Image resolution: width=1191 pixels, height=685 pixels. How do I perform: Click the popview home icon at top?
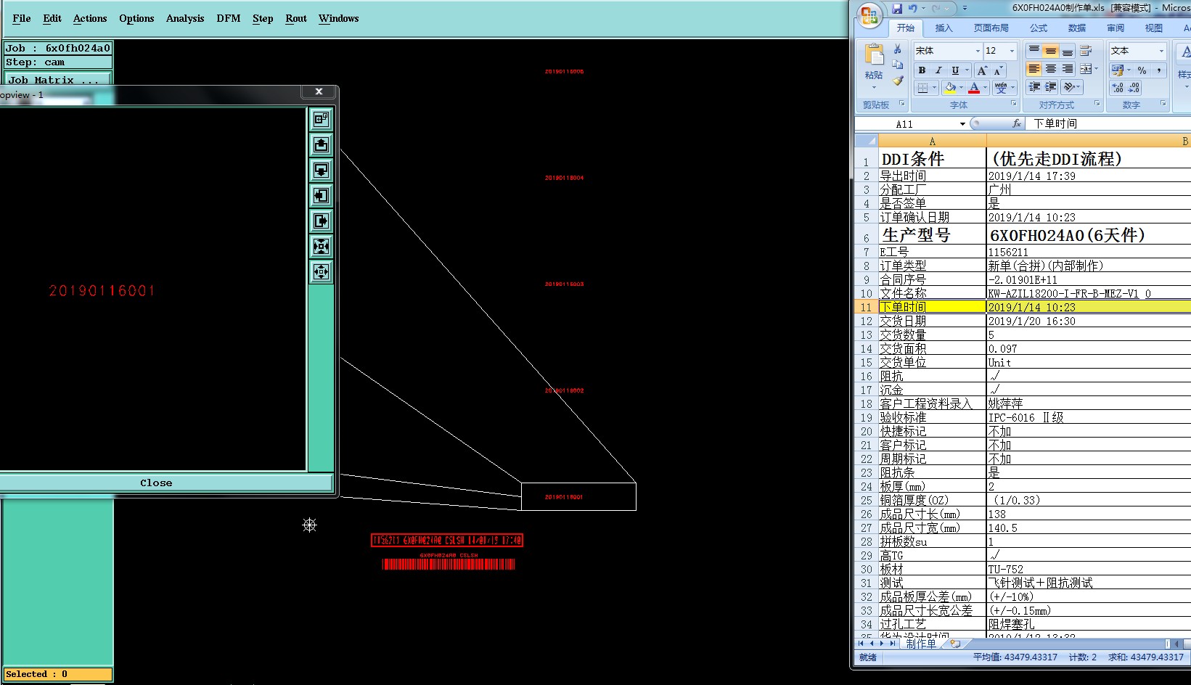pos(321,119)
